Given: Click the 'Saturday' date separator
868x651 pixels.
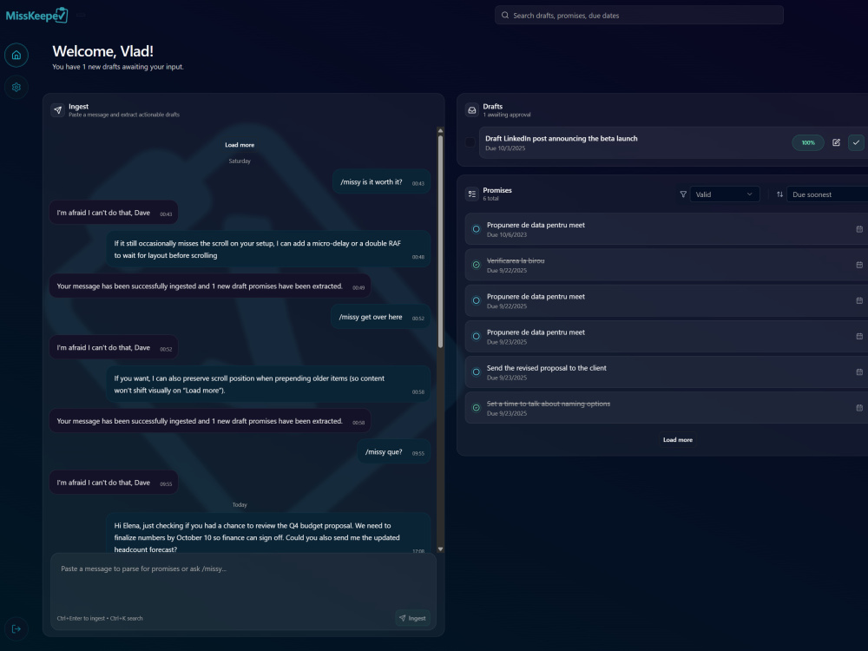Looking at the screenshot, I should coord(240,161).
